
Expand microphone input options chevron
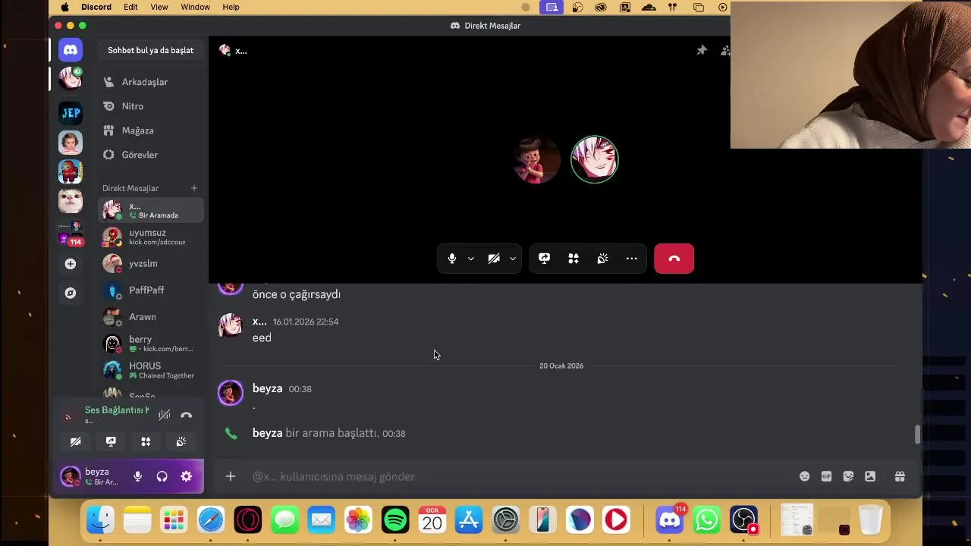click(470, 259)
